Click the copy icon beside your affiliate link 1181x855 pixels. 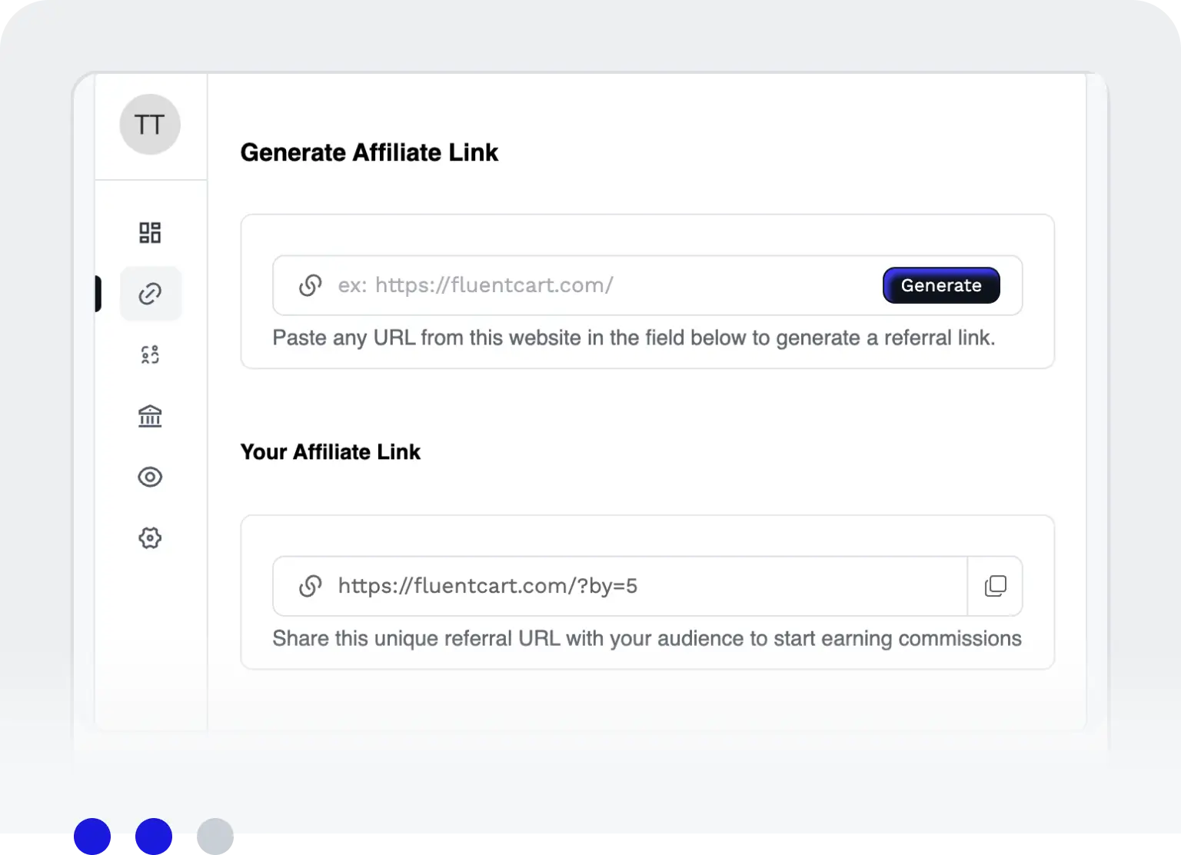click(x=995, y=586)
